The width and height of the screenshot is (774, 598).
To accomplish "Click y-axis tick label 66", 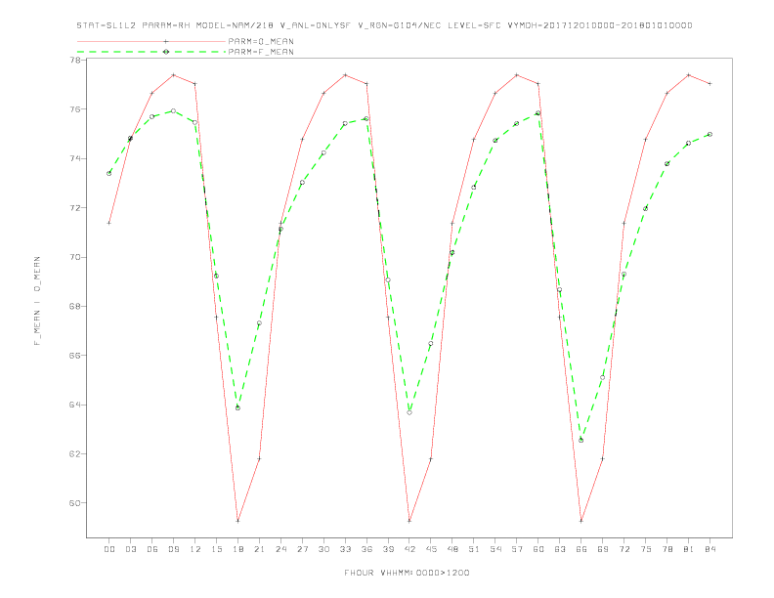I will pyautogui.click(x=74, y=356).
